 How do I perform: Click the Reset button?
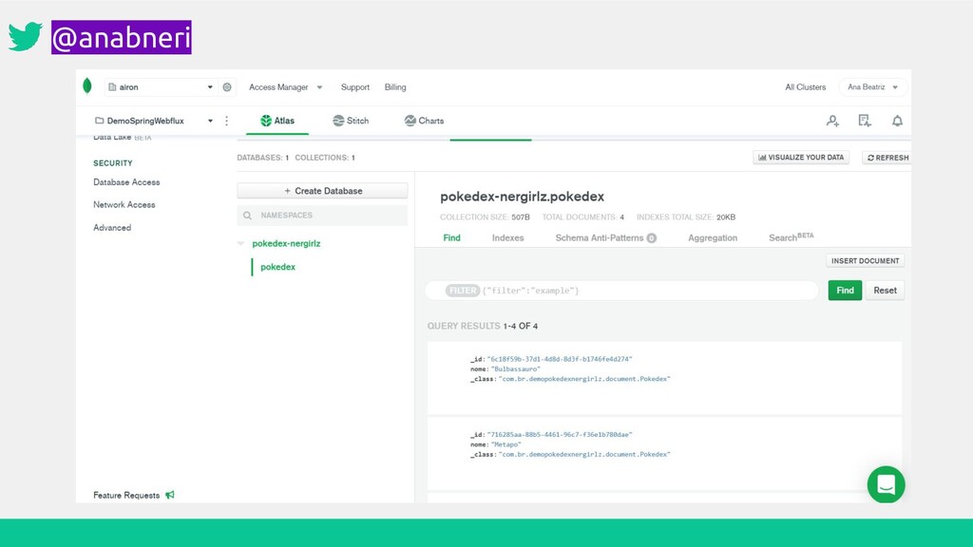point(885,291)
